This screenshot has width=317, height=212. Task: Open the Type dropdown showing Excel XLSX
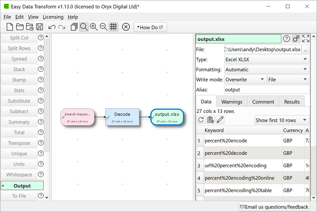[x=267, y=59]
